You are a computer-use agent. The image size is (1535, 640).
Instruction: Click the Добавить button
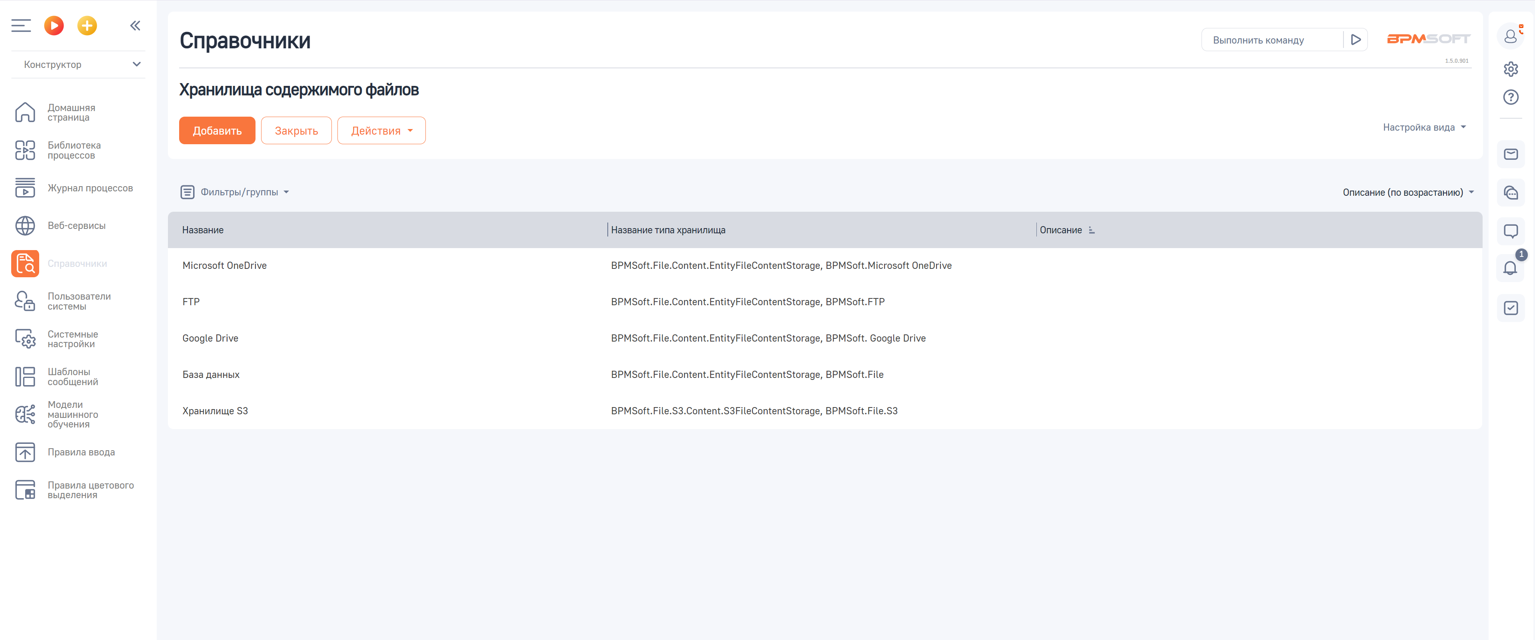(x=217, y=131)
